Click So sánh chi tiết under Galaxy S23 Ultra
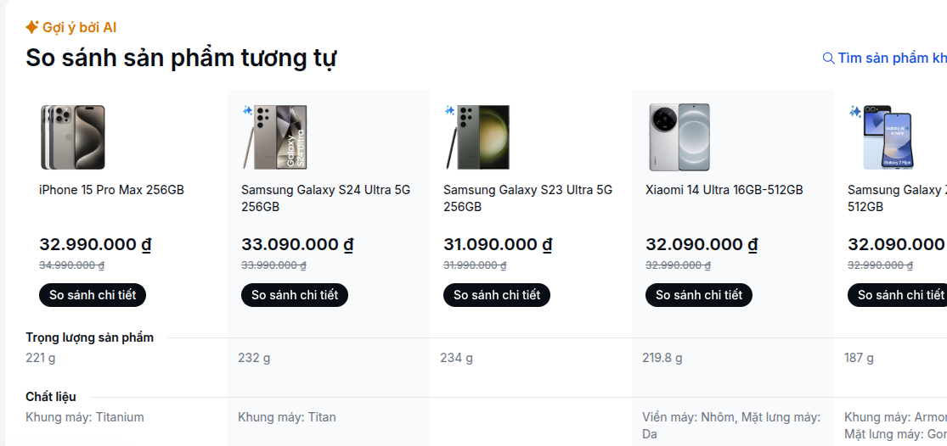The height and width of the screenshot is (446, 947). (497, 295)
